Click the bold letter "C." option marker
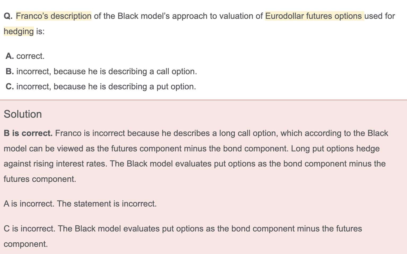The width and height of the screenshot is (407, 254). coord(10,87)
